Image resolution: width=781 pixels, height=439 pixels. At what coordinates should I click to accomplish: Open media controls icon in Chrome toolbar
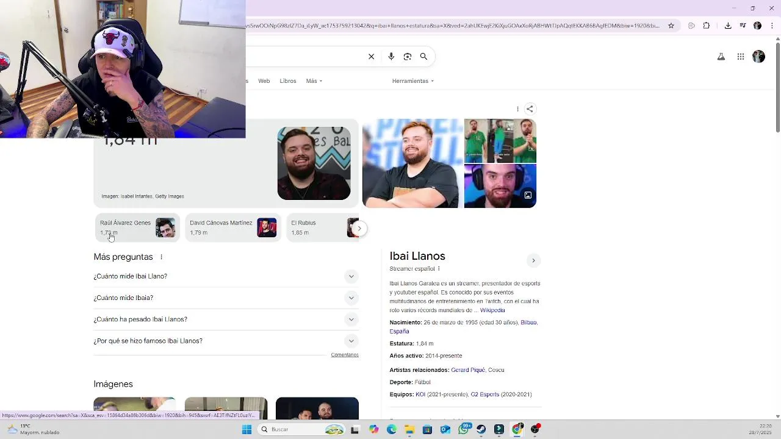(x=743, y=26)
